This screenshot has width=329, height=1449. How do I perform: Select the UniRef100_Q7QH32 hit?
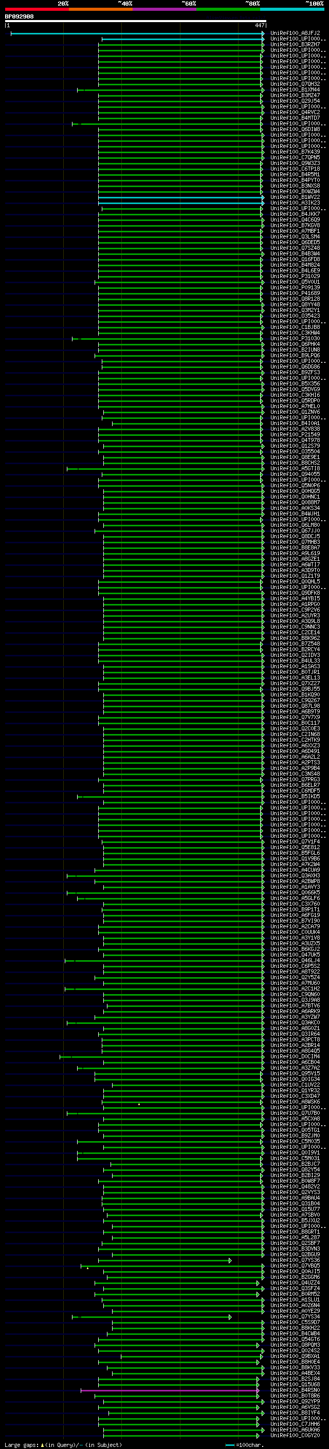[295, 84]
